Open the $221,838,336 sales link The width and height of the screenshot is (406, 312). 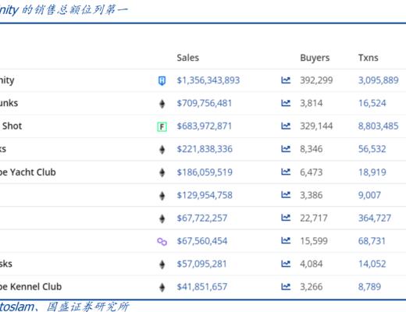[x=205, y=149]
